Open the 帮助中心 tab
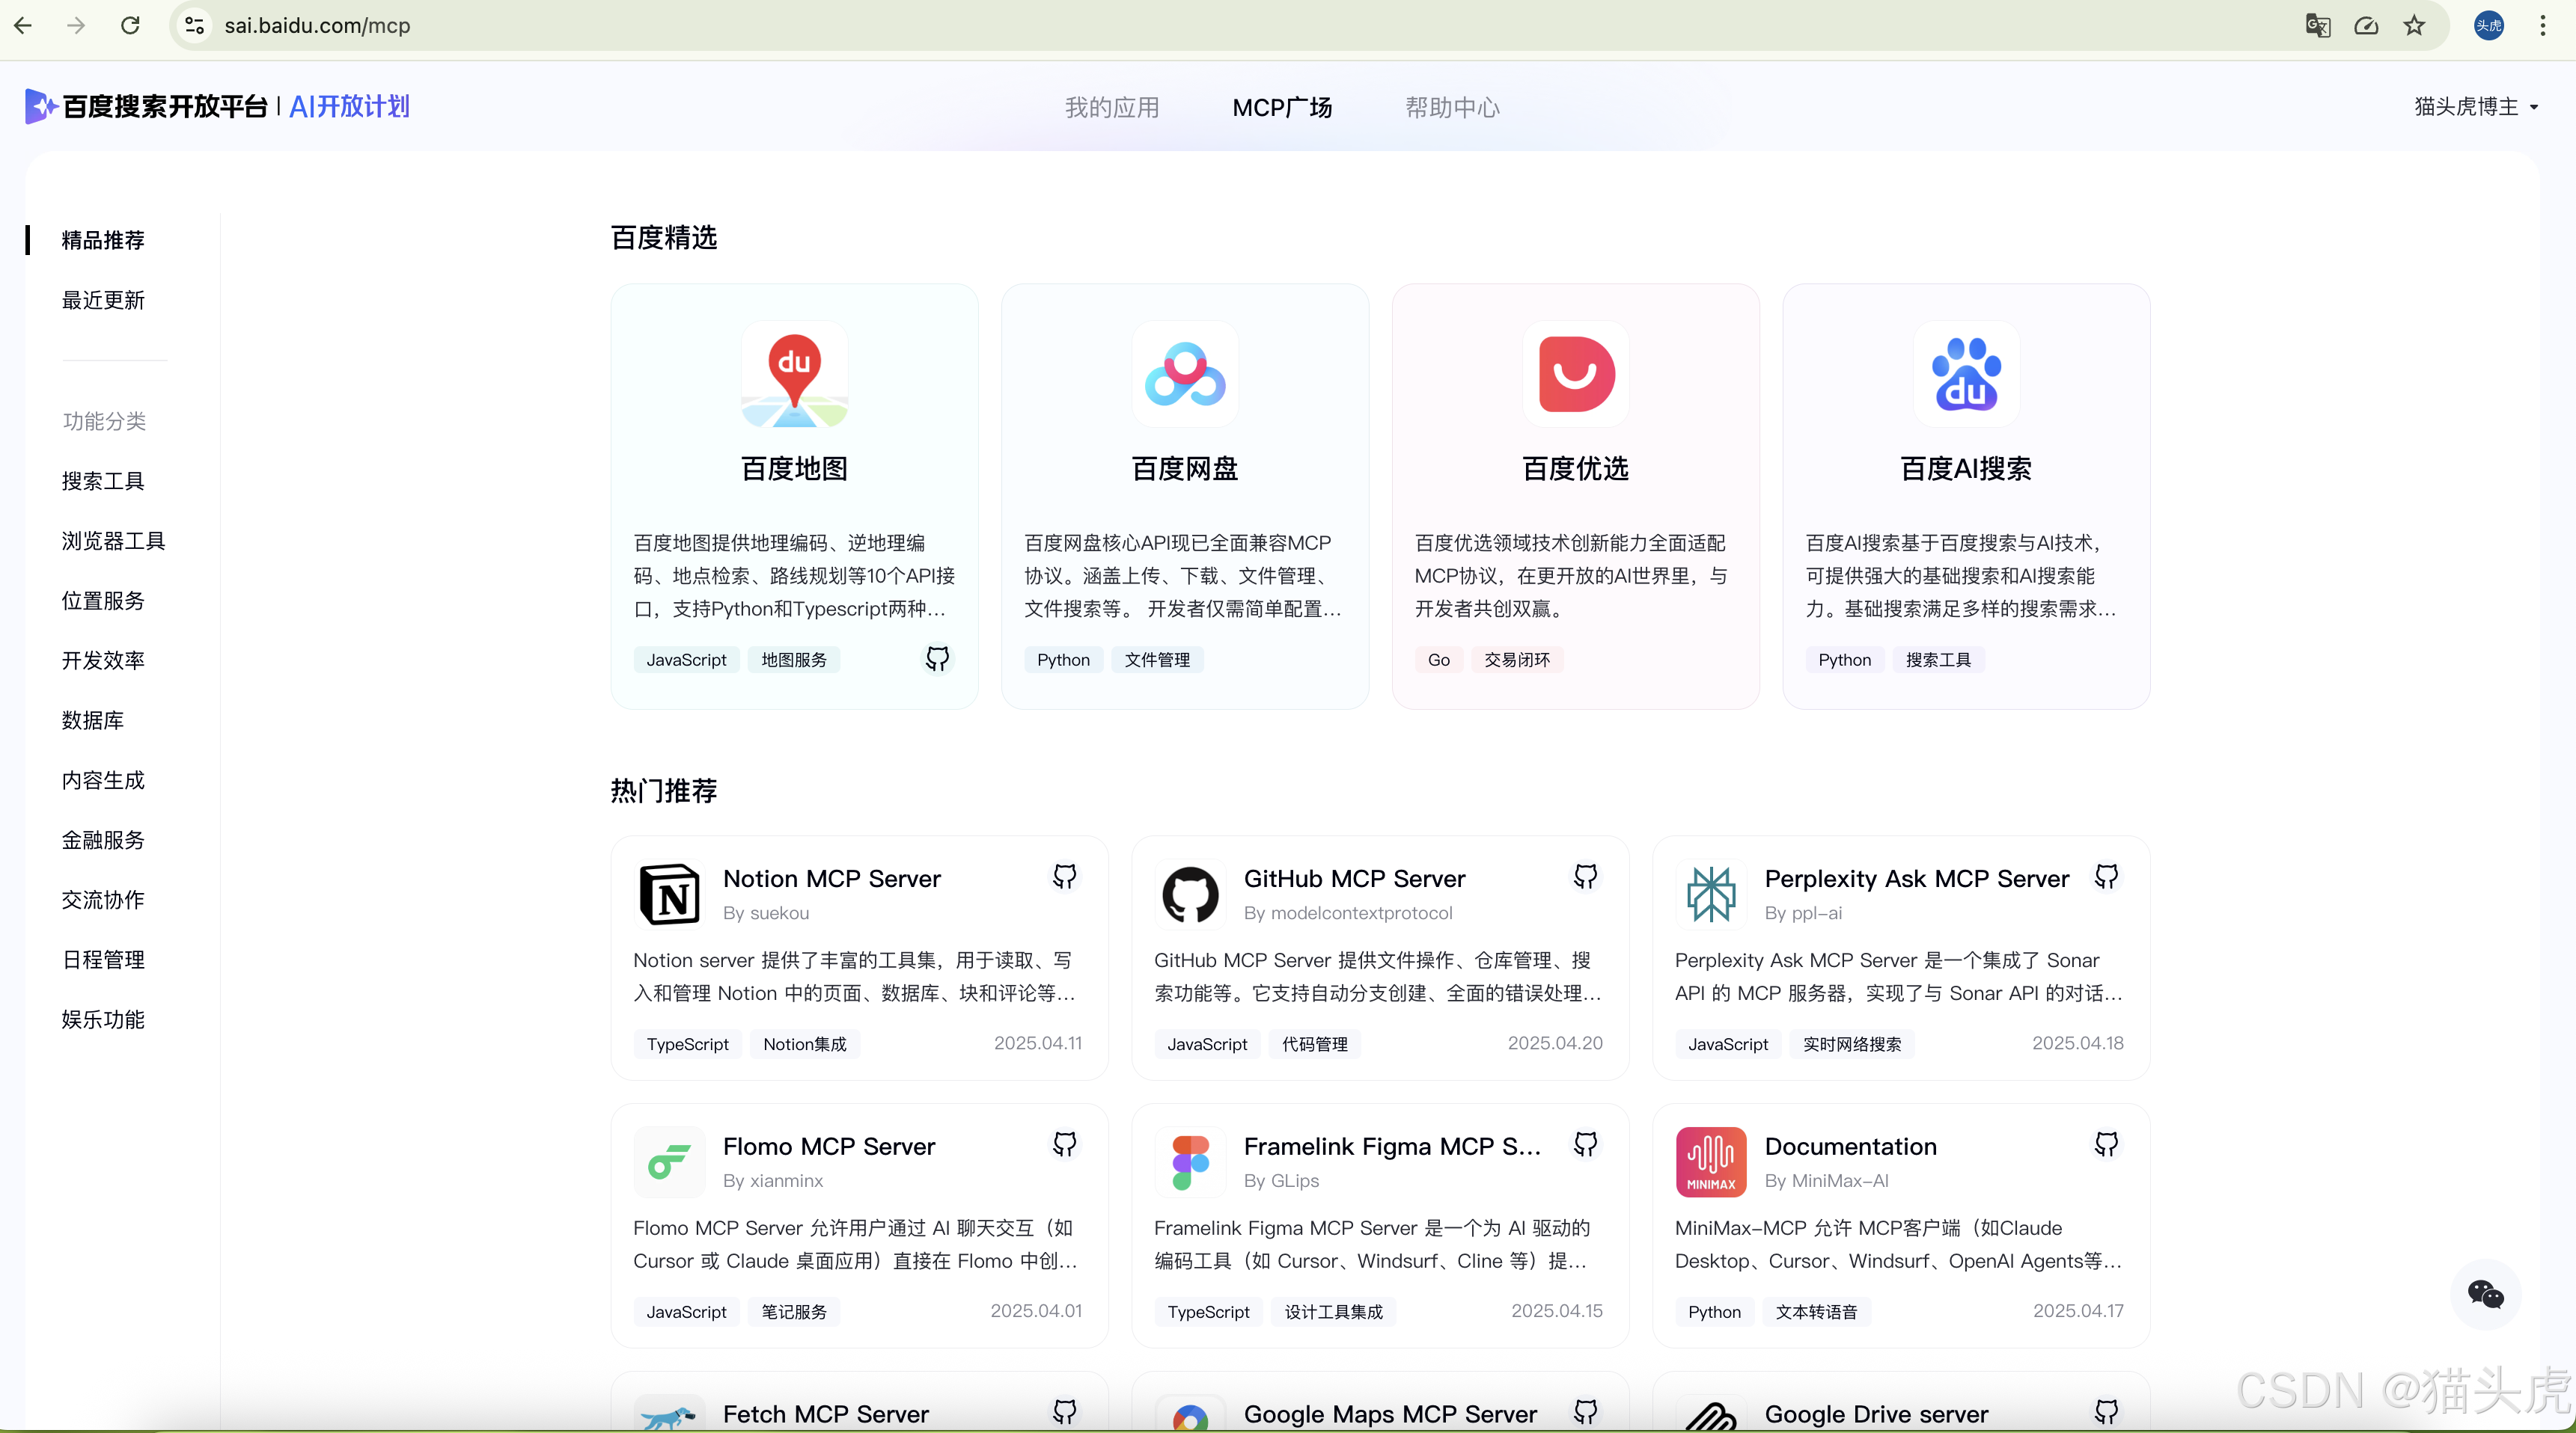The width and height of the screenshot is (2576, 1433). pos(1452,107)
